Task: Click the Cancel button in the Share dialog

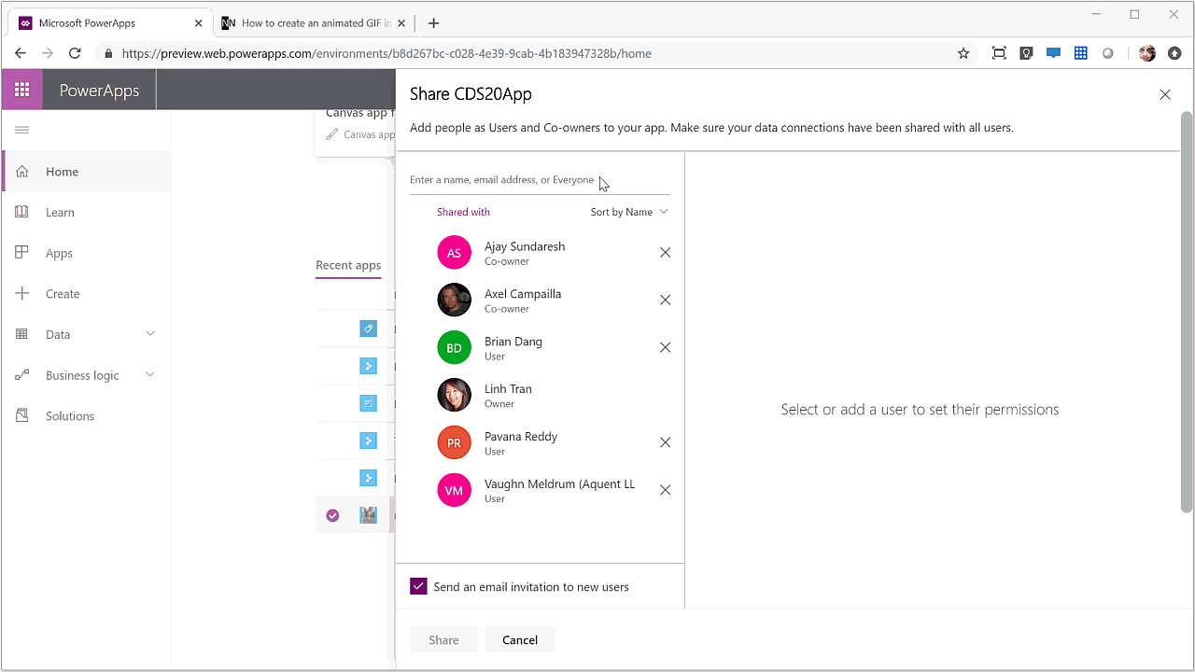Action: [519, 639]
